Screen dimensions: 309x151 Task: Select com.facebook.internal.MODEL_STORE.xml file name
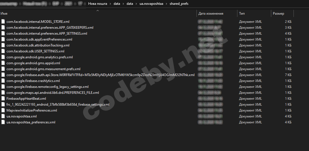point(38,22)
